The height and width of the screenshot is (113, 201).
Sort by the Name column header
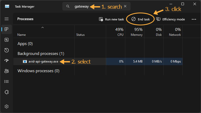click(44, 32)
